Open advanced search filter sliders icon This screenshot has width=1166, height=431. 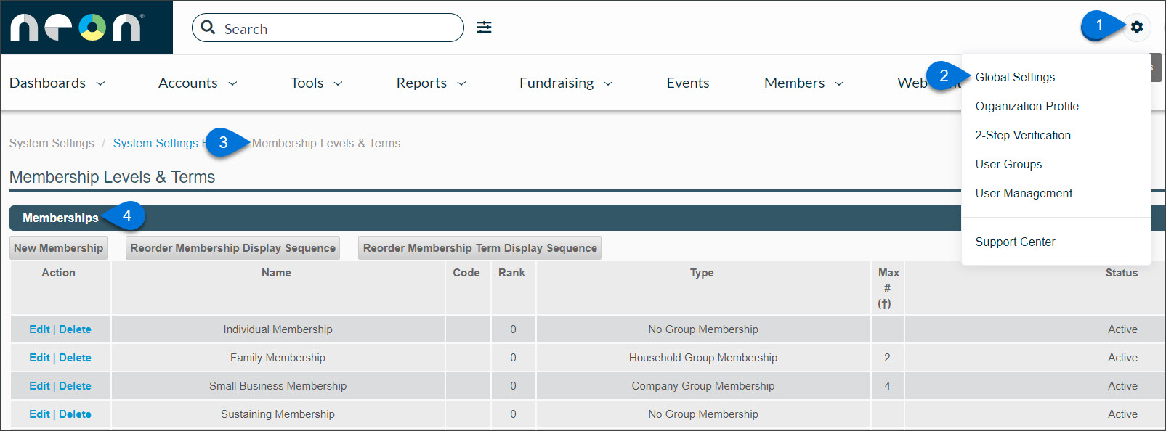pyautogui.click(x=484, y=28)
